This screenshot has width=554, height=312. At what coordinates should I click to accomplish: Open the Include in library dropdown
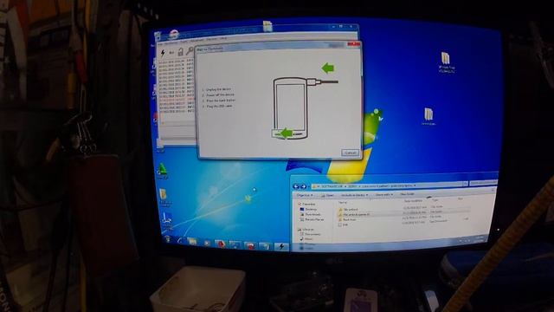click(354, 195)
